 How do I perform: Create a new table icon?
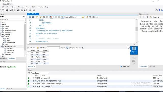click(x=15, y=10)
